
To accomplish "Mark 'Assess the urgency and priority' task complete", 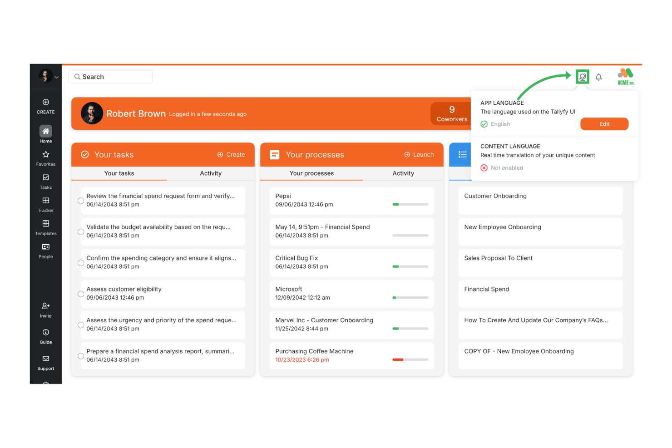I will tap(81, 325).
